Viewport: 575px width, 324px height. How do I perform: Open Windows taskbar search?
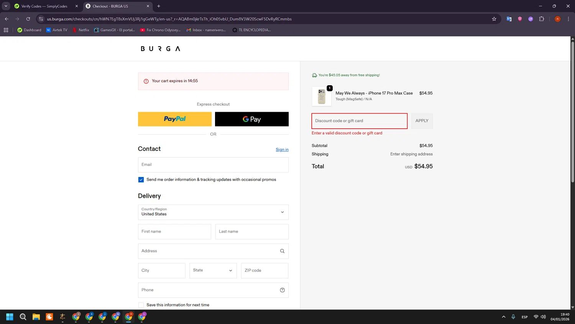[23, 317]
